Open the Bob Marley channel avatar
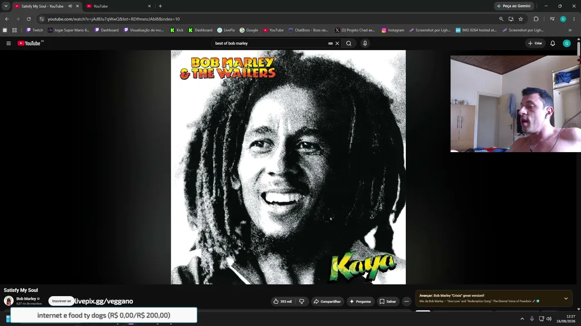Viewport: 581px width, 326px height. pos(9,301)
